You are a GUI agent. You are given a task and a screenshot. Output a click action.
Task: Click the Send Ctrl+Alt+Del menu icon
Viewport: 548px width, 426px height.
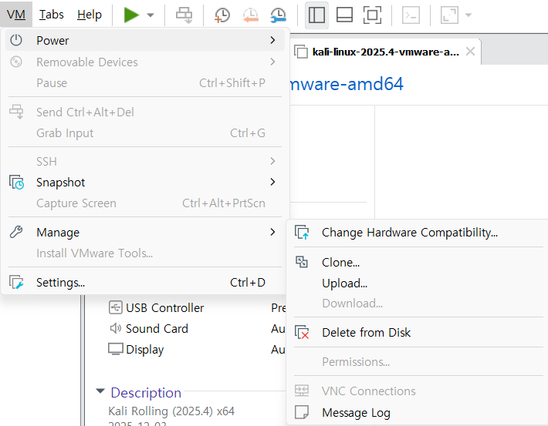pyautogui.click(x=16, y=112)
